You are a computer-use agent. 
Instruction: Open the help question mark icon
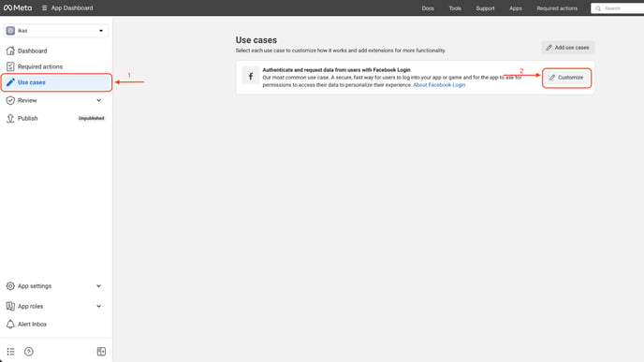pos(29,352)
